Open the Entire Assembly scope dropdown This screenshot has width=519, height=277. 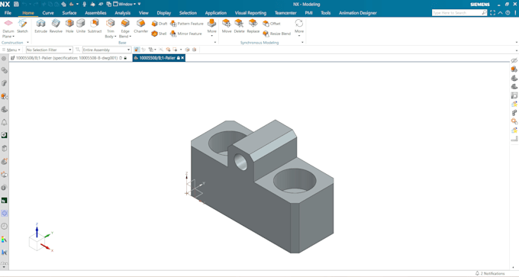click(x=107, y=50)
